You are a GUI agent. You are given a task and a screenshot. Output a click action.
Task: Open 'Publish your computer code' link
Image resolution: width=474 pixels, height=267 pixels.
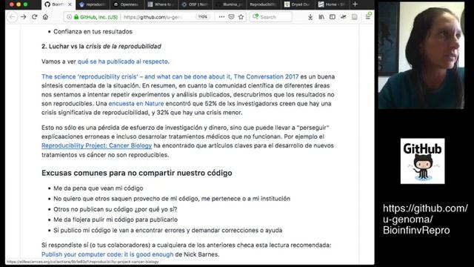[x=107, y=254]
